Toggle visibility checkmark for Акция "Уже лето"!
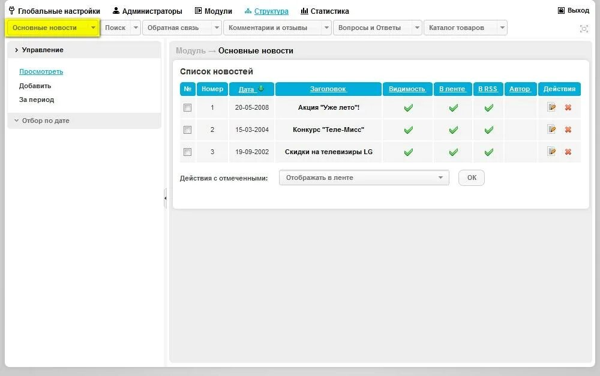600x376 pixels. (408, 108)
